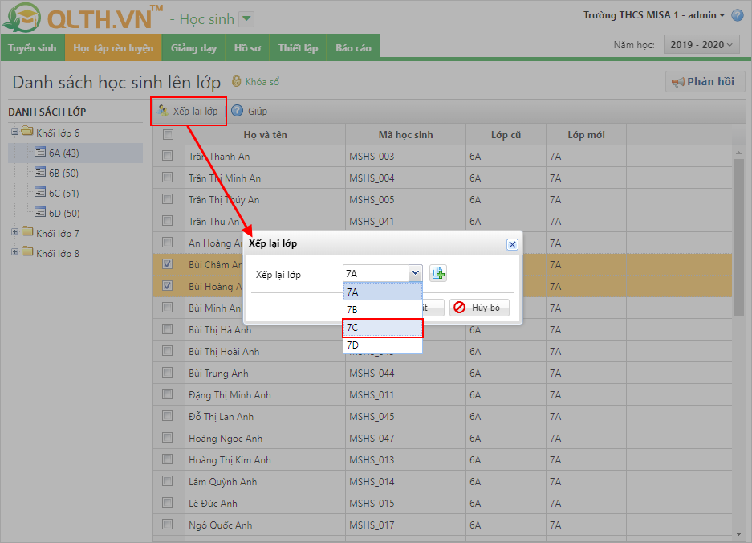Click the Giúp help icon in toolbar
Viewport: 752px width, 543px height.
(237, 111)
